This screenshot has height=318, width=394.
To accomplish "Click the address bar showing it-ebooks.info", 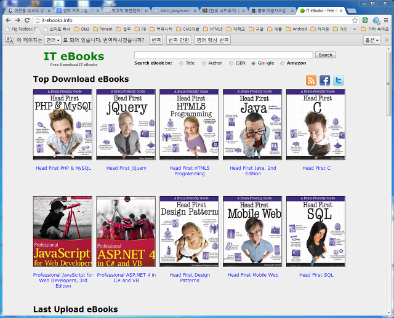I will pos(193,20).
